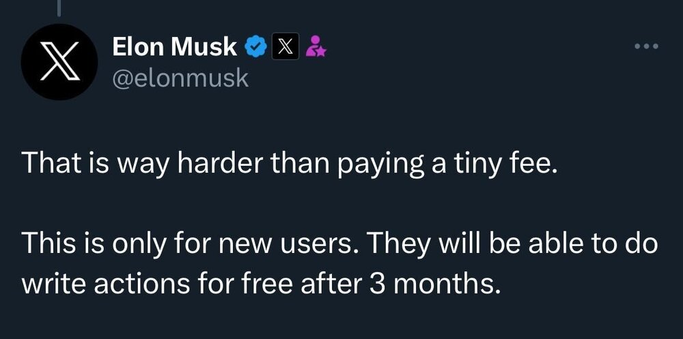Click the thread connector line above avatar
The width and height of the screenshot is (683, 339).
[59, 7]
